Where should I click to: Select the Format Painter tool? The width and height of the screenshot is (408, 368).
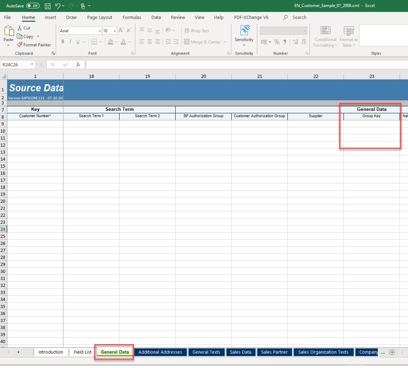pos(34,45)
